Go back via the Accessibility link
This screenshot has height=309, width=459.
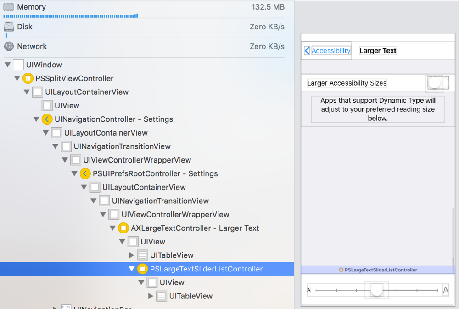tap(331, 50)
